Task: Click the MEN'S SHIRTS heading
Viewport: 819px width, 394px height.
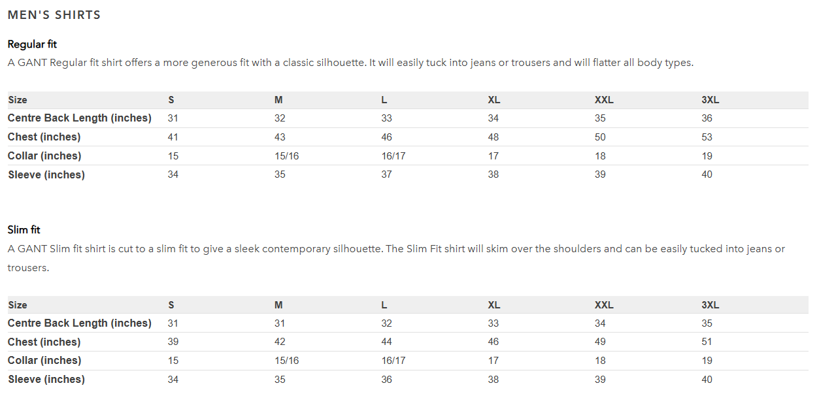Action: coord(54,15)
